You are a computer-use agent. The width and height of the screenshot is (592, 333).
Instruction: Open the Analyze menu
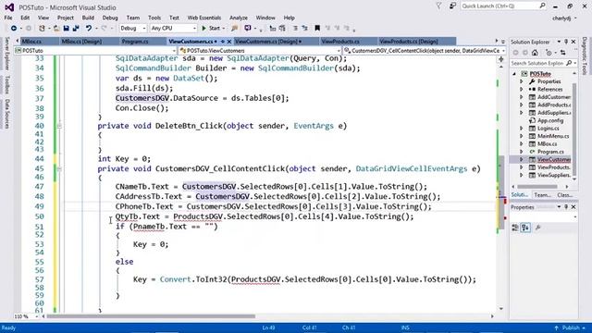click(239, 18)
